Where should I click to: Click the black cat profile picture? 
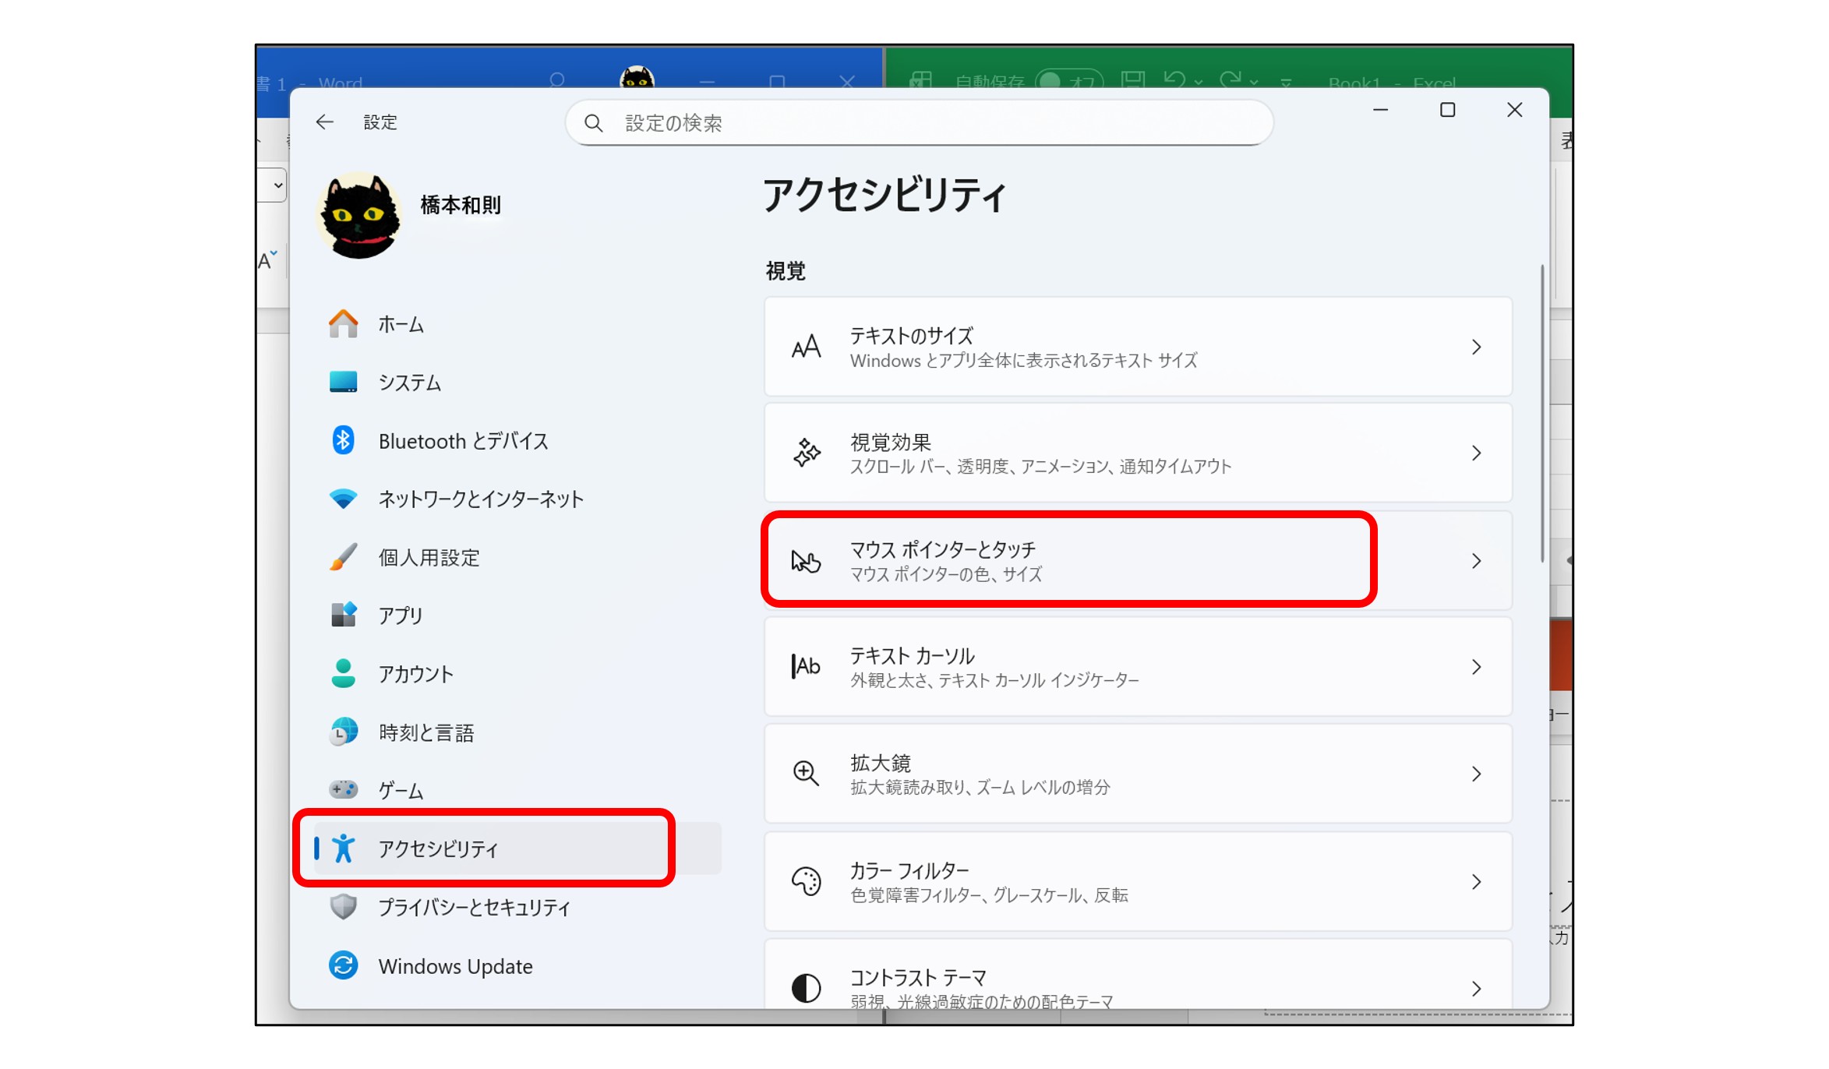click(359, 217)
